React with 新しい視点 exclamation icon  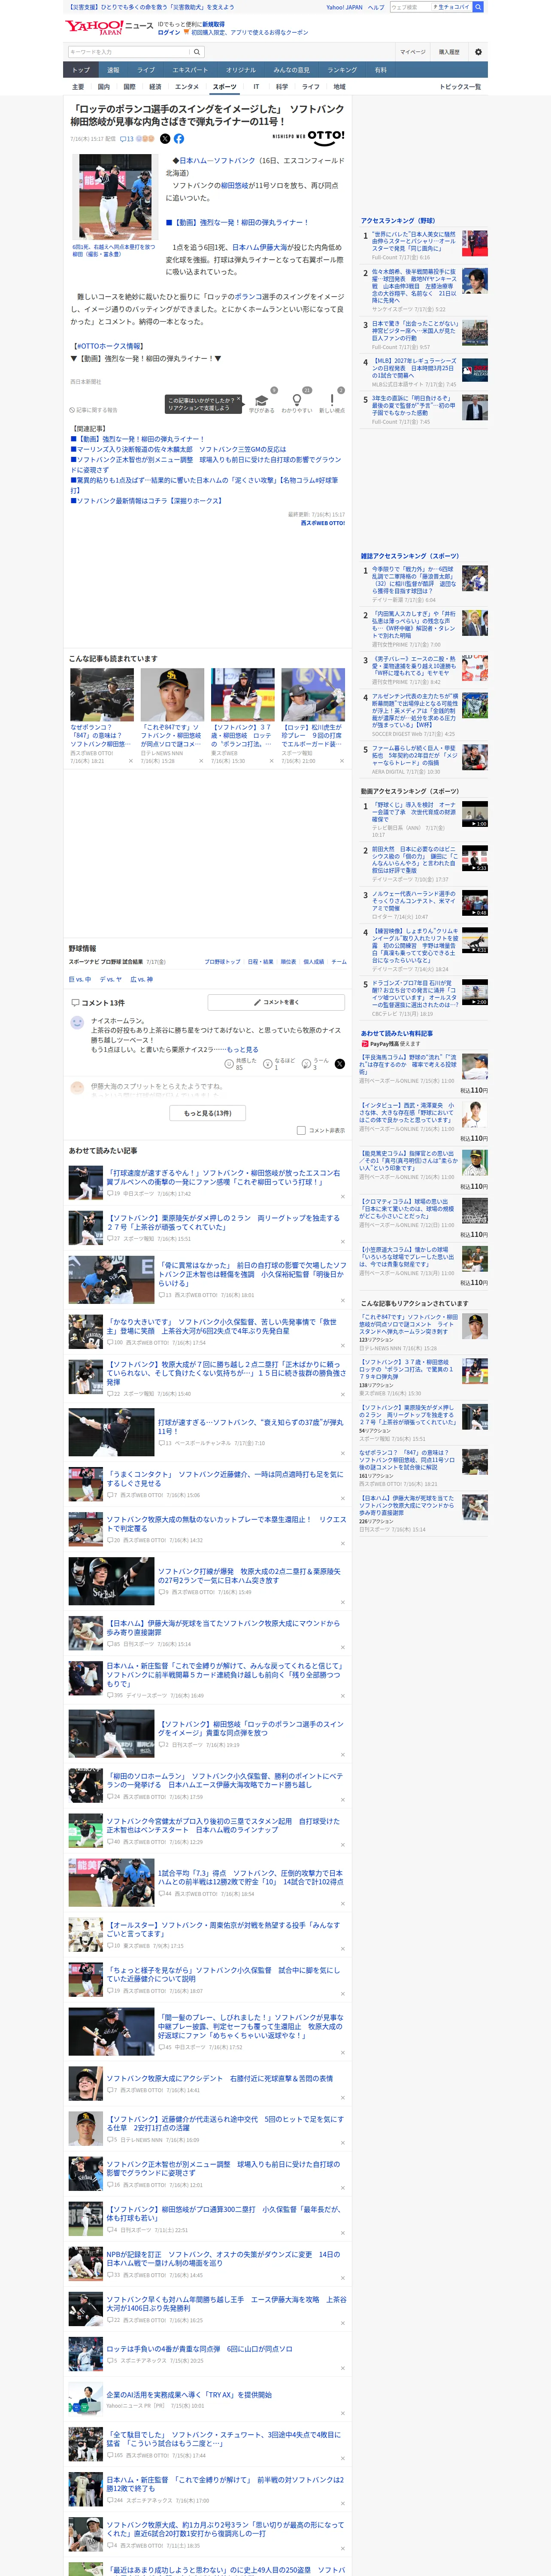pyautogui.click(x=332, y=400)
